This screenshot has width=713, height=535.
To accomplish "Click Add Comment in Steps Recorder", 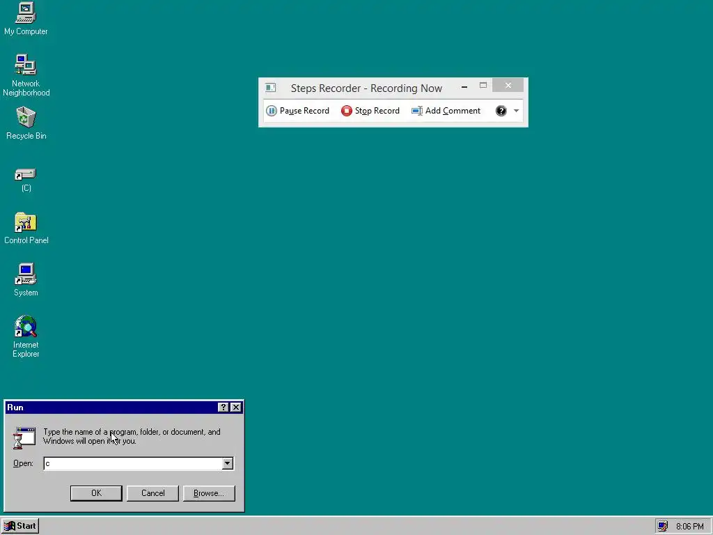I will [x=446, y=111].
